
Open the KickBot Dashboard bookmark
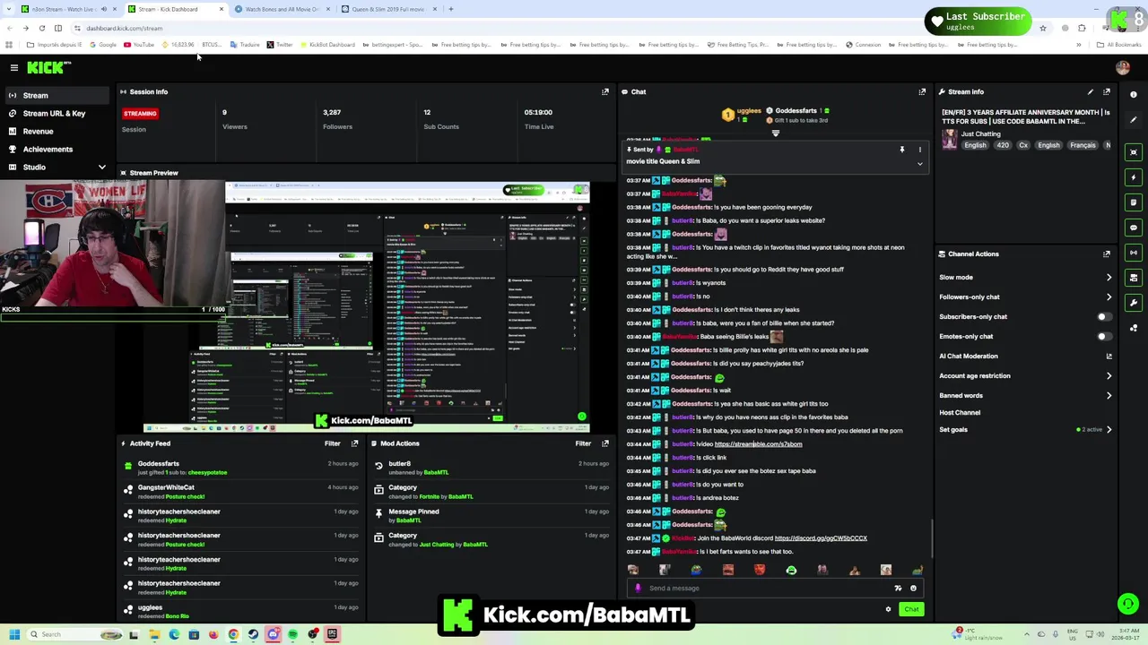(327, 45)
